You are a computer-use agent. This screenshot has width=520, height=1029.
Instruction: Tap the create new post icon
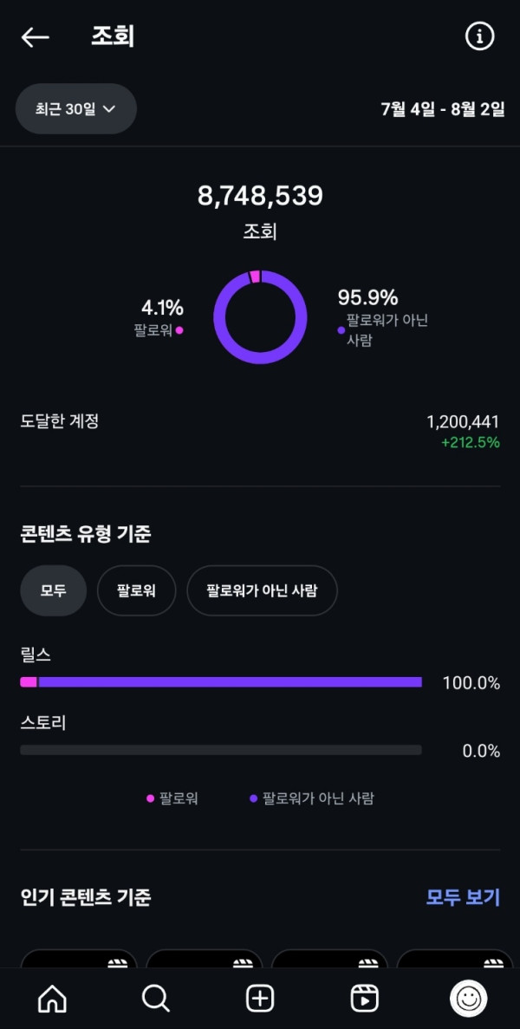pos(260,999)
